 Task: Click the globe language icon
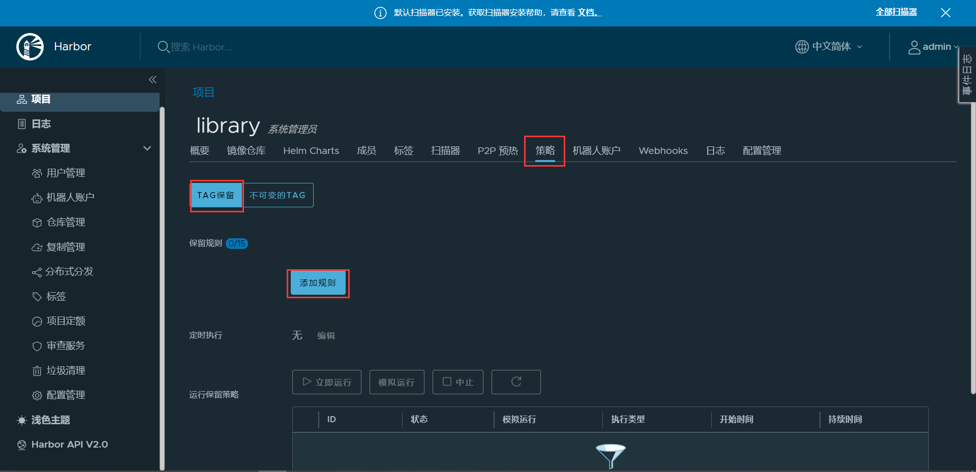click(802, 47)
